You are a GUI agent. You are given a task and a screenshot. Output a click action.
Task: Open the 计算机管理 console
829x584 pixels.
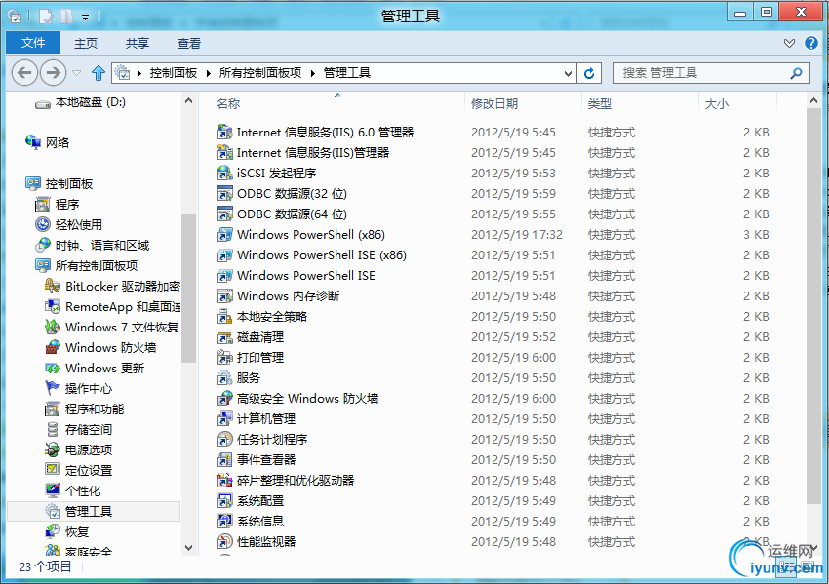coord(257,418)
